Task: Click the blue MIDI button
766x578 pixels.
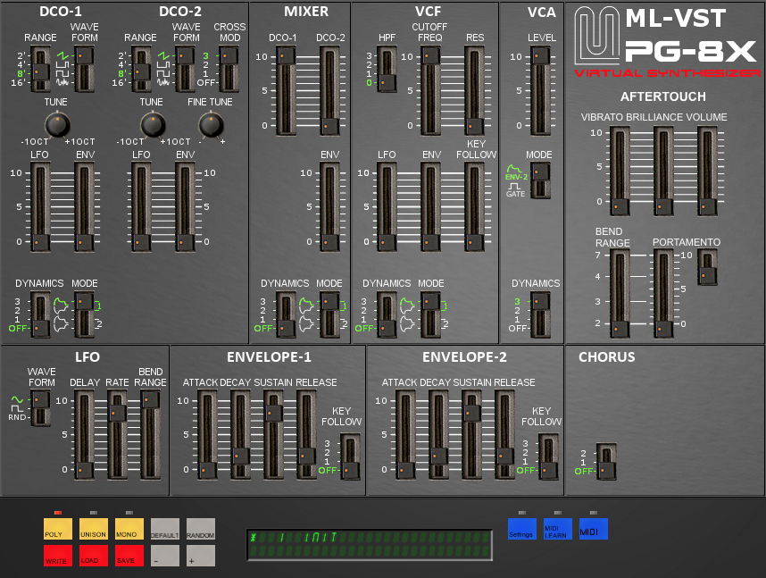Action: point(593,529)
